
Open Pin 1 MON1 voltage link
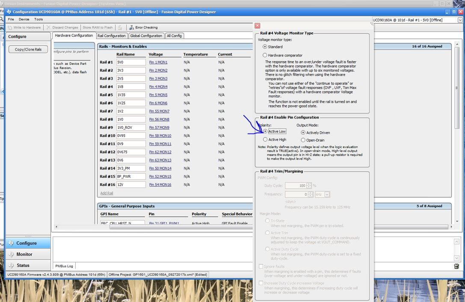coord(158,62)
